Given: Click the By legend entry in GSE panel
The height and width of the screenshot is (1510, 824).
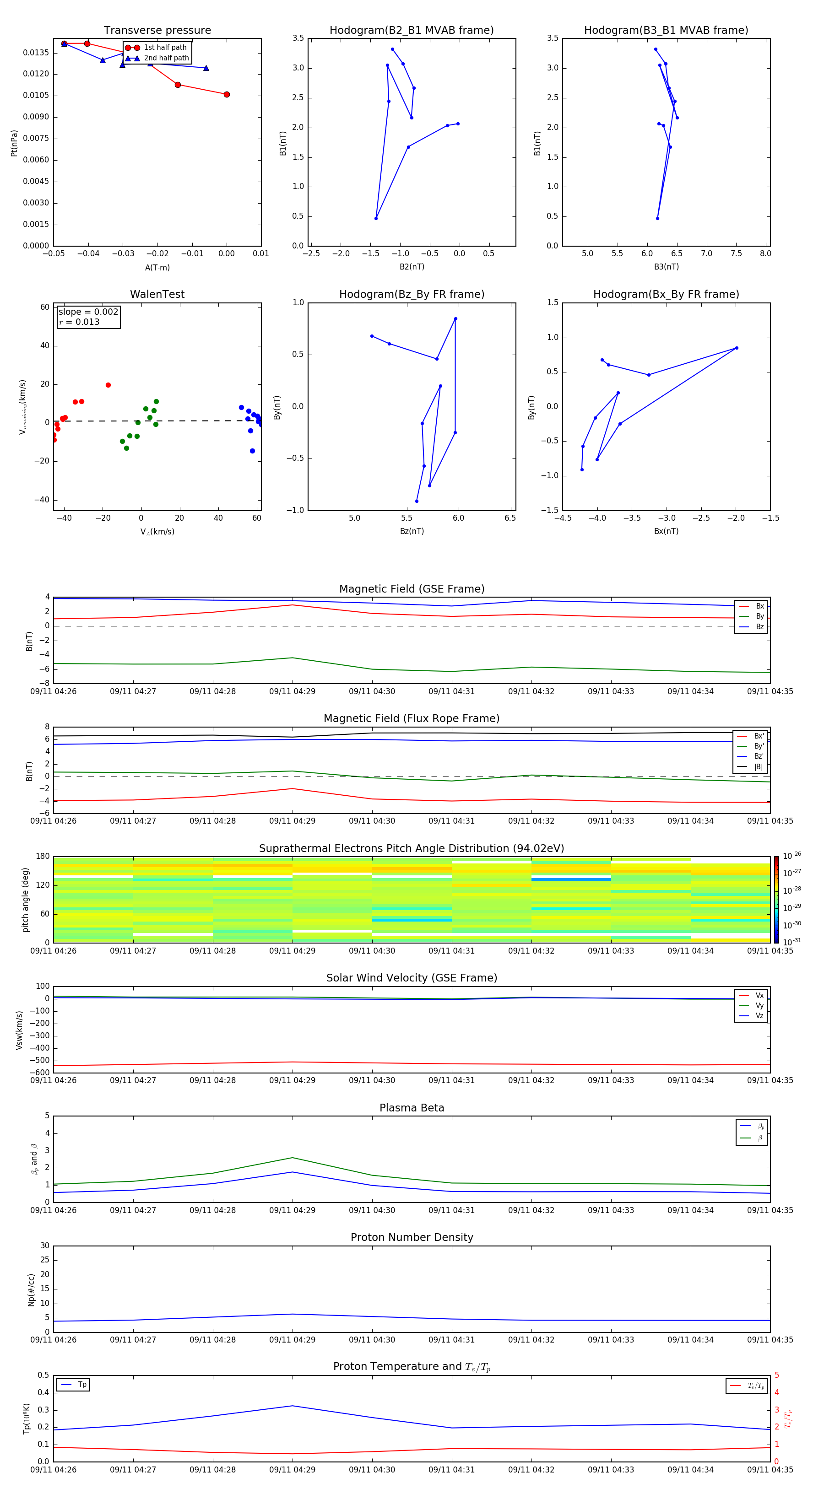Looking at the screenshot, I should click(751, 617).
